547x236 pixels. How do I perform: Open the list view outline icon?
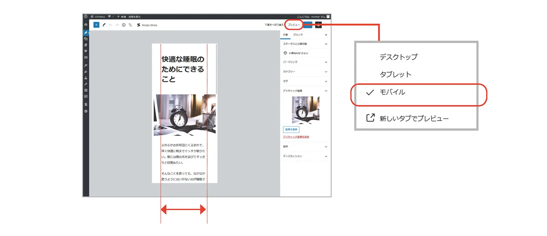pyautogui.click(x=130, y=25)
